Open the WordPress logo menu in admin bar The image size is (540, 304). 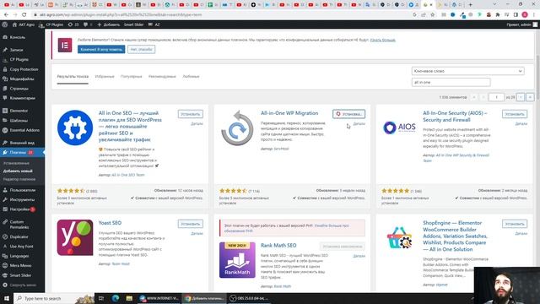tap(5, 24)
